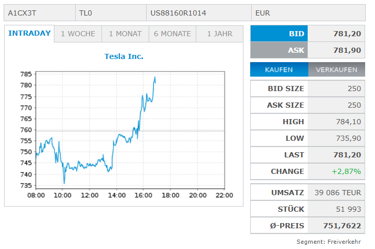
Task: Select the 1 MONAT tab
Action: pos(125,34)
